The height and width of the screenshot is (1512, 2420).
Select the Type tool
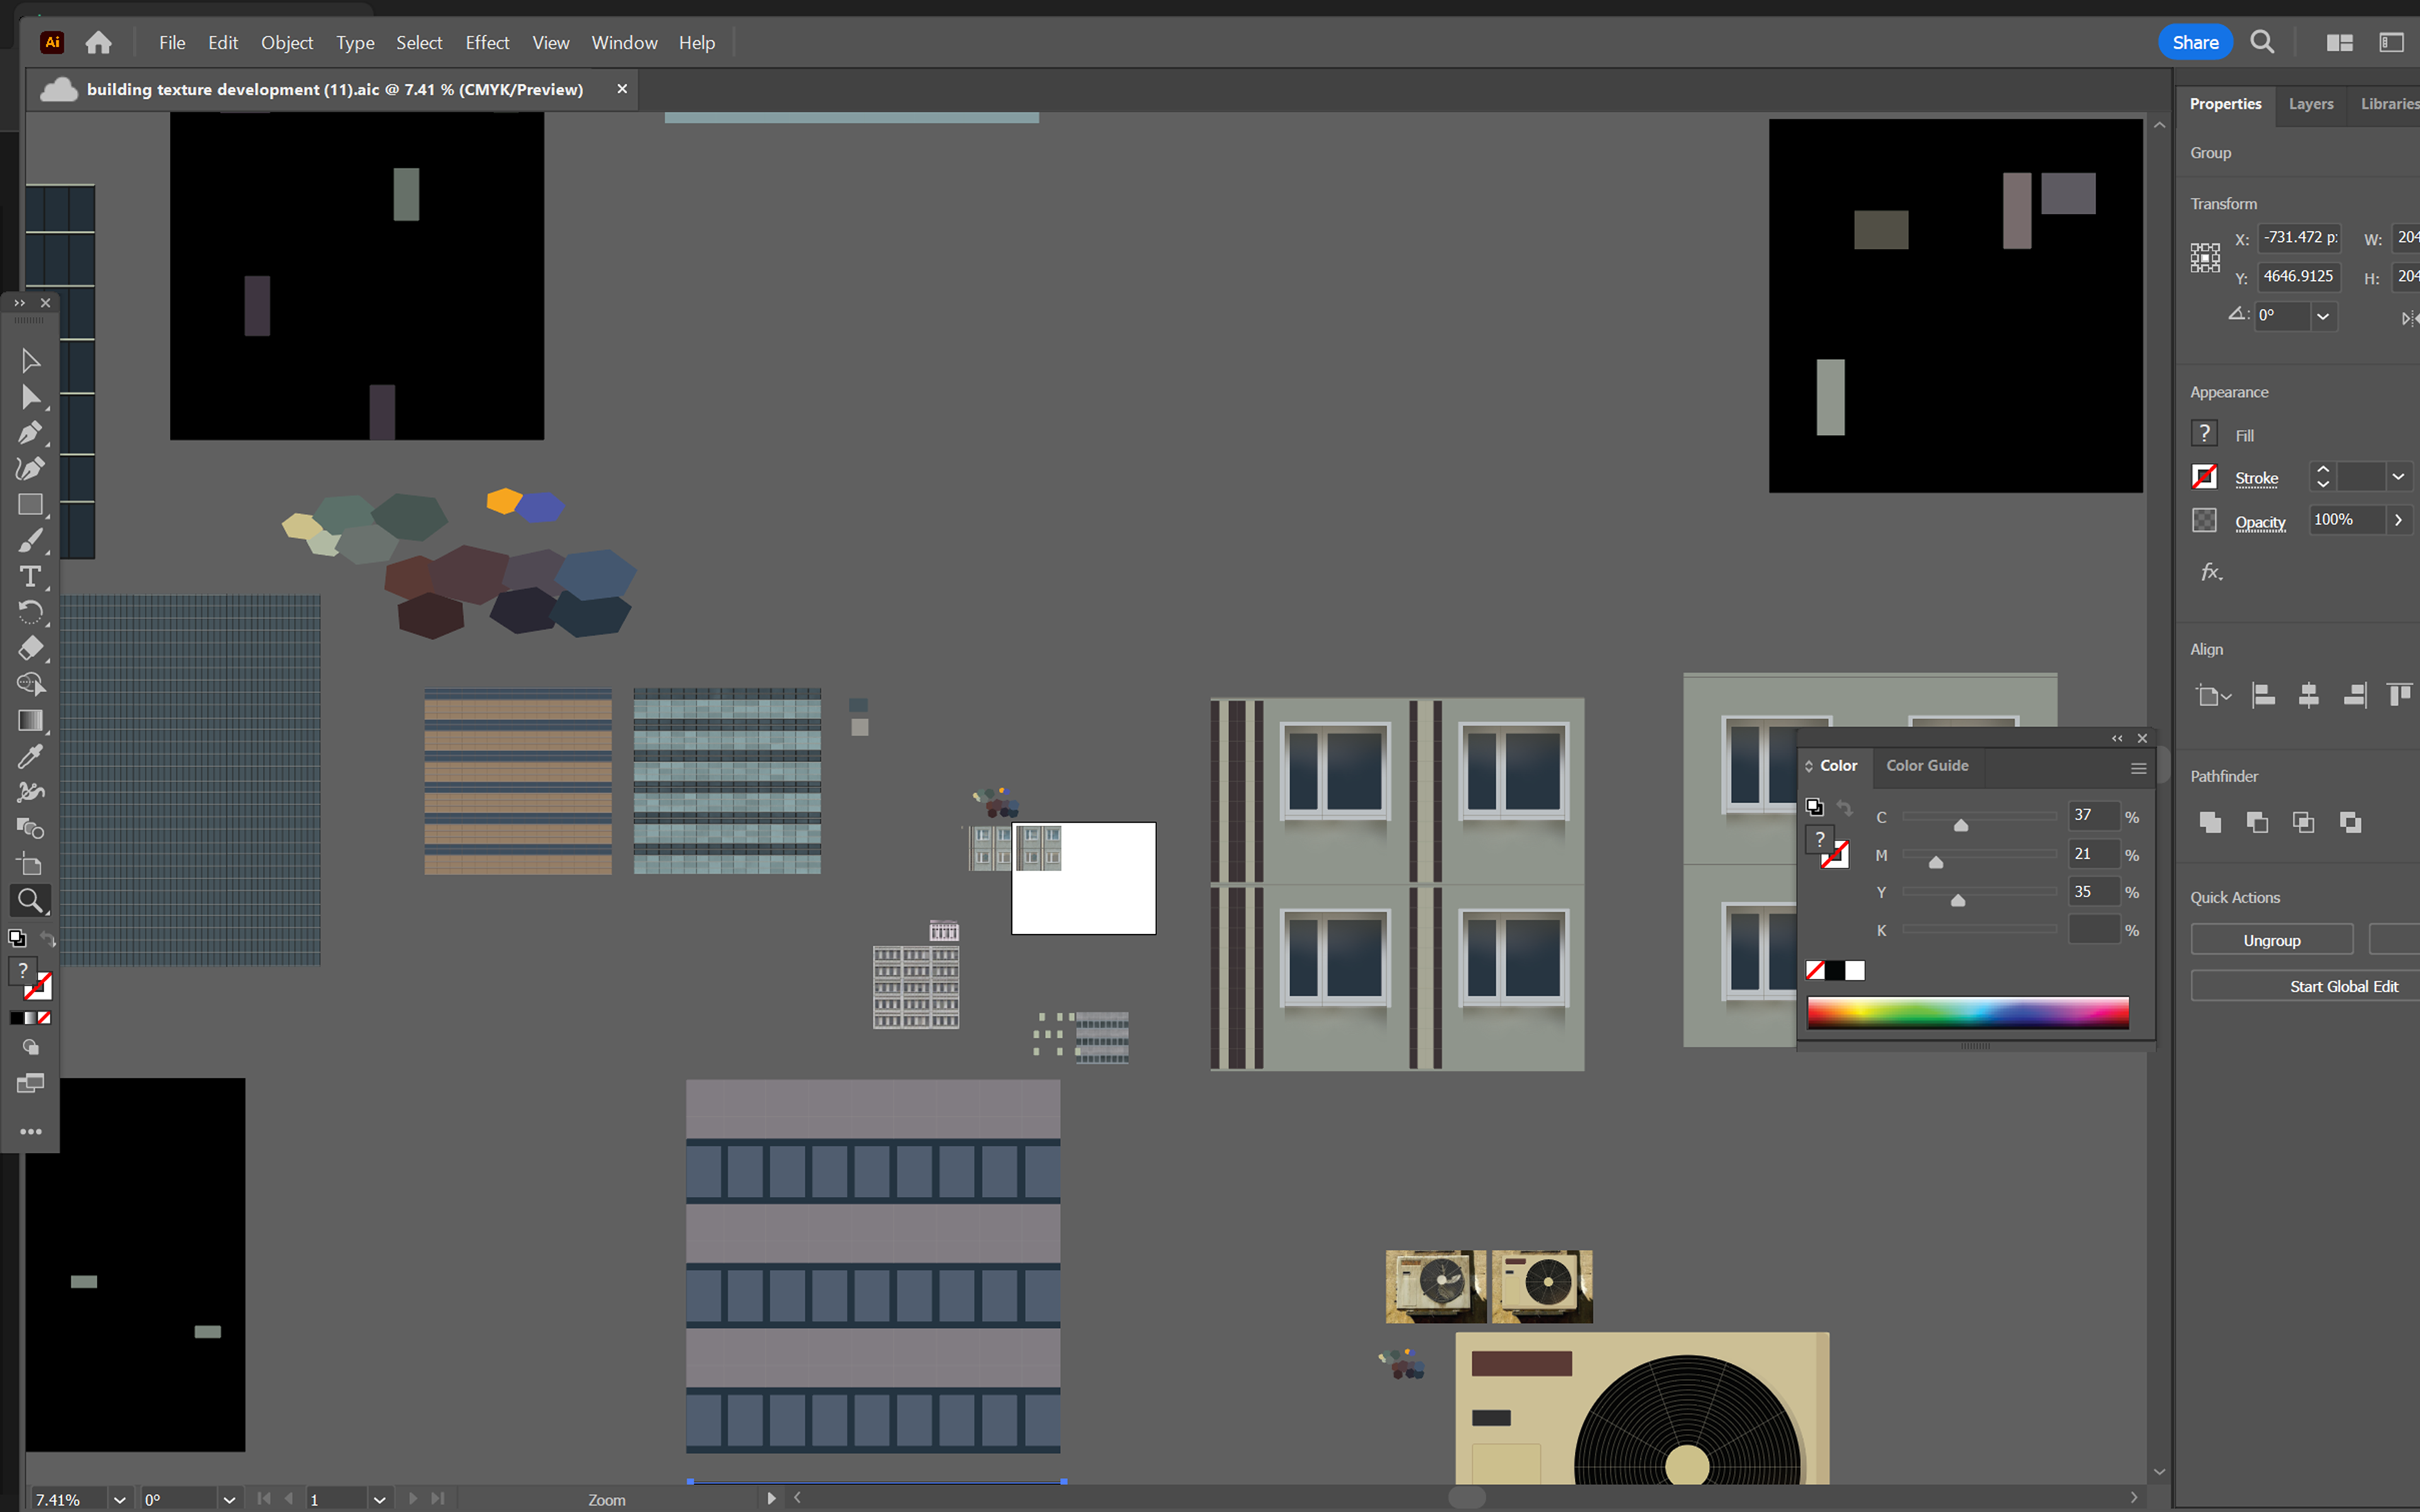(30, 577)
